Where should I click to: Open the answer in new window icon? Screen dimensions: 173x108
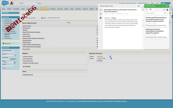pos(101,14)
